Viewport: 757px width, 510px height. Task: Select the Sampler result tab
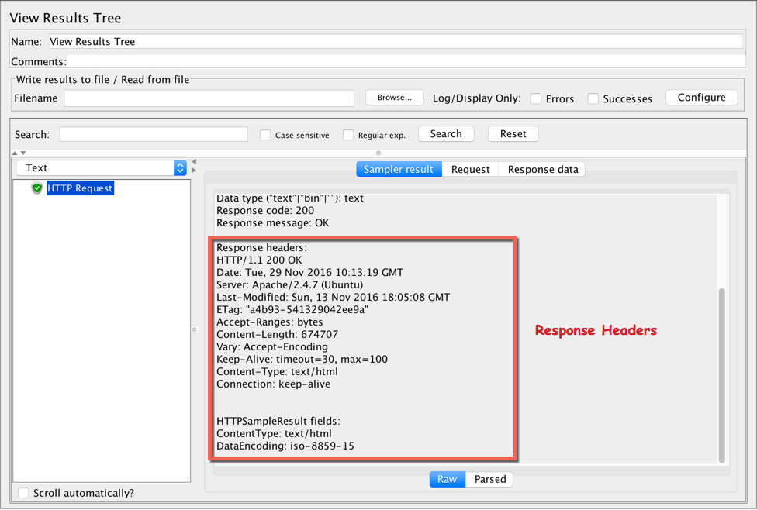(x=399, y=168)
